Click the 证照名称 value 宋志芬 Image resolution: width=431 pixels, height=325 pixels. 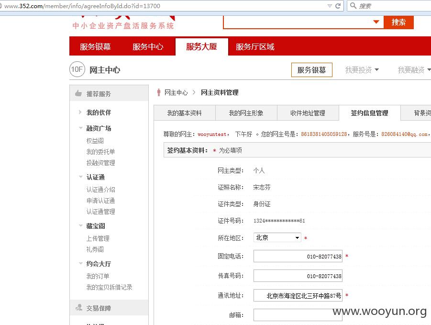click(x=262, y=187)
